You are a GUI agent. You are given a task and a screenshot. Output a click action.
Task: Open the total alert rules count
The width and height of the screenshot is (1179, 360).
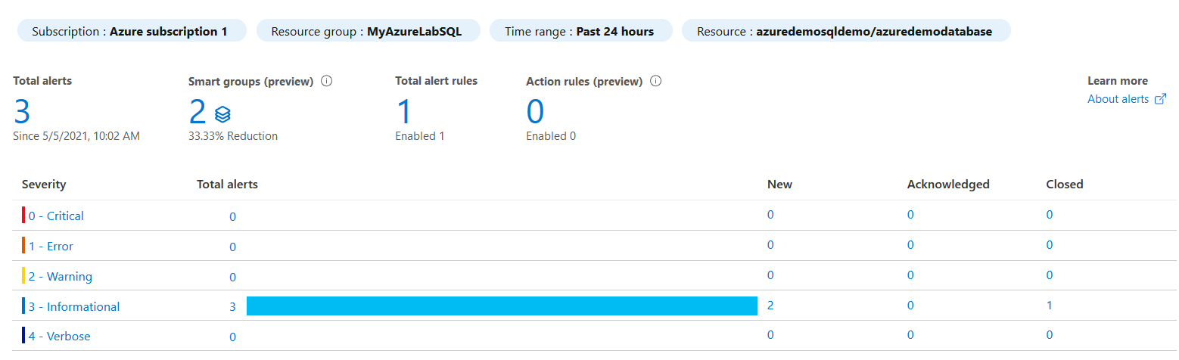(x=404, y=112)
